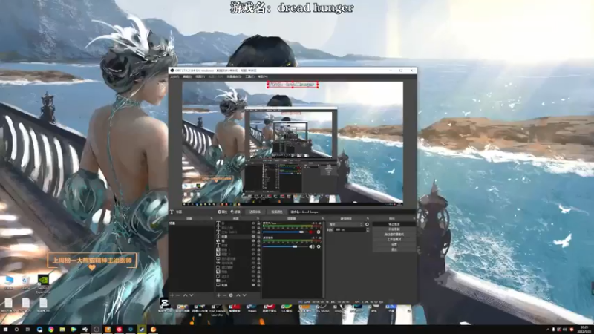Select the scene item in Scenes list
This screenshot has height=334, width=594.
(x=192, y=223)
